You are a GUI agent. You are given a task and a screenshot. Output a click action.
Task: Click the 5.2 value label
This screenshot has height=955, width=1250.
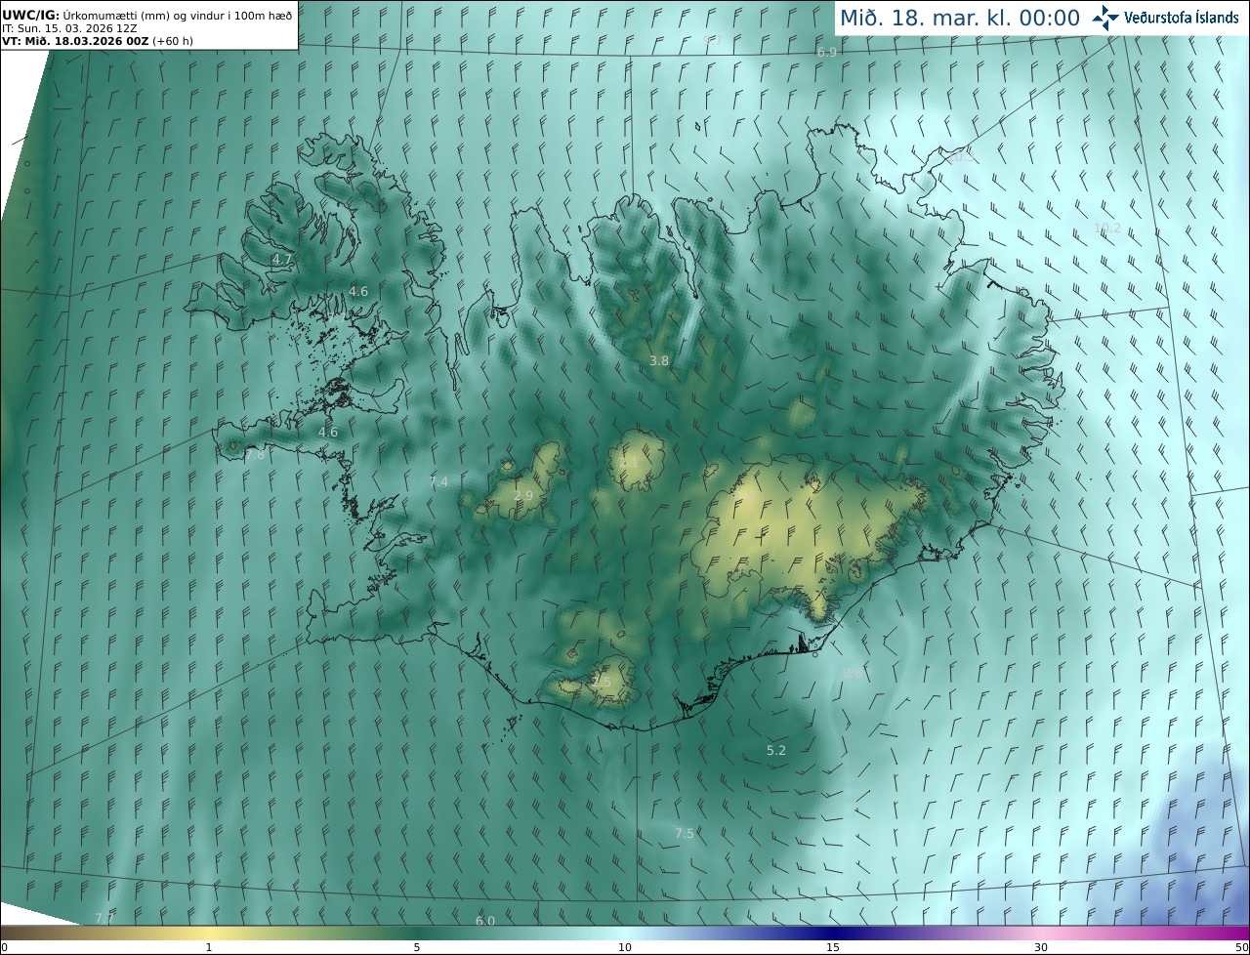pyautogui.click(x=776, y=750)
